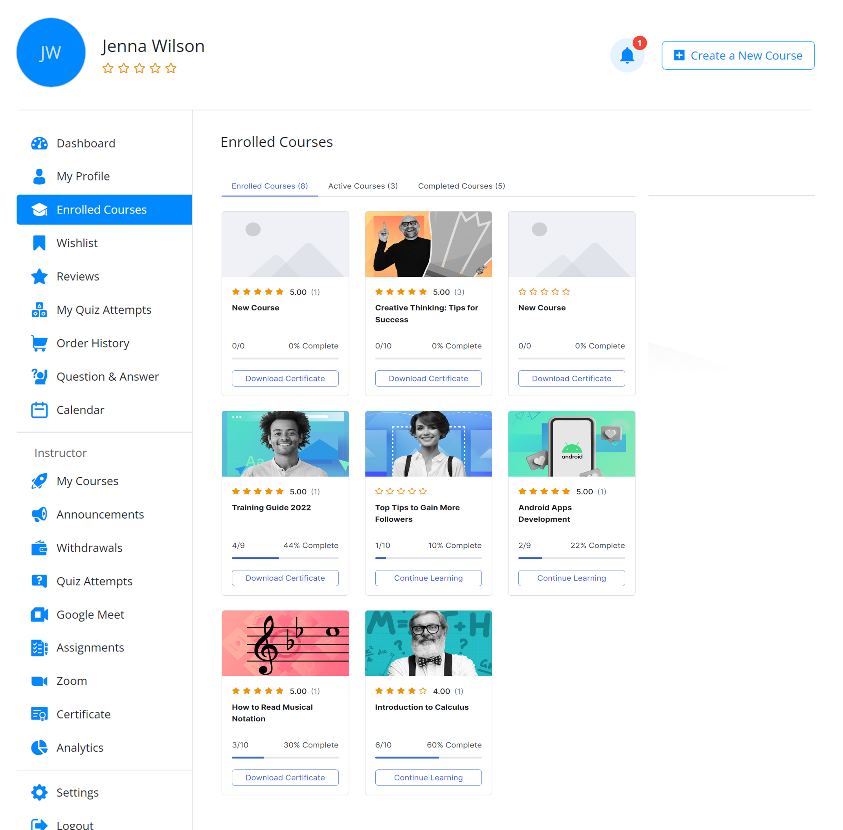Image resolution: width=843 pixels, height=830 pixels.
Task: Click the Announcements megaphone icon
Action: click(39, 514)
